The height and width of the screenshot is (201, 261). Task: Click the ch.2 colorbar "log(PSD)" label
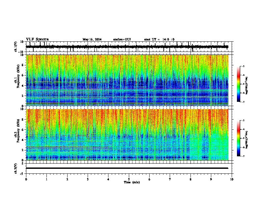(x=247, y=140)
